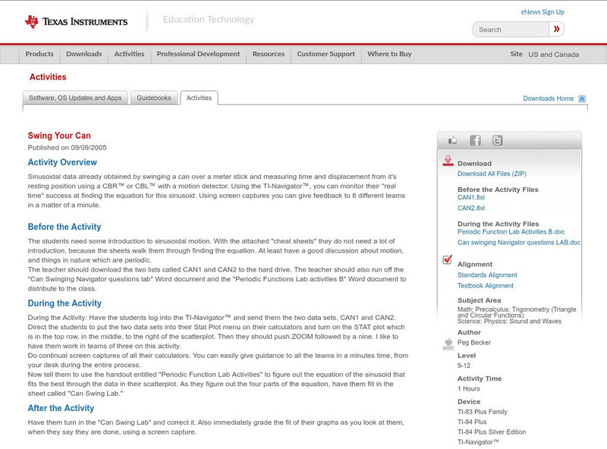Click the Author person icon

click(x=448, y=344)
